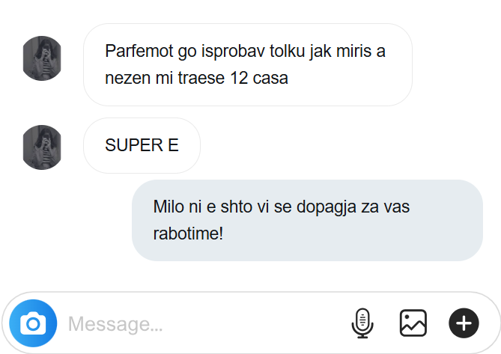The width and height of the screenshot is (501, 354).
Task: Click the sent 'Milo ni e shto' reply bubble
Action: pyautogui.click(x=307, y=220)
